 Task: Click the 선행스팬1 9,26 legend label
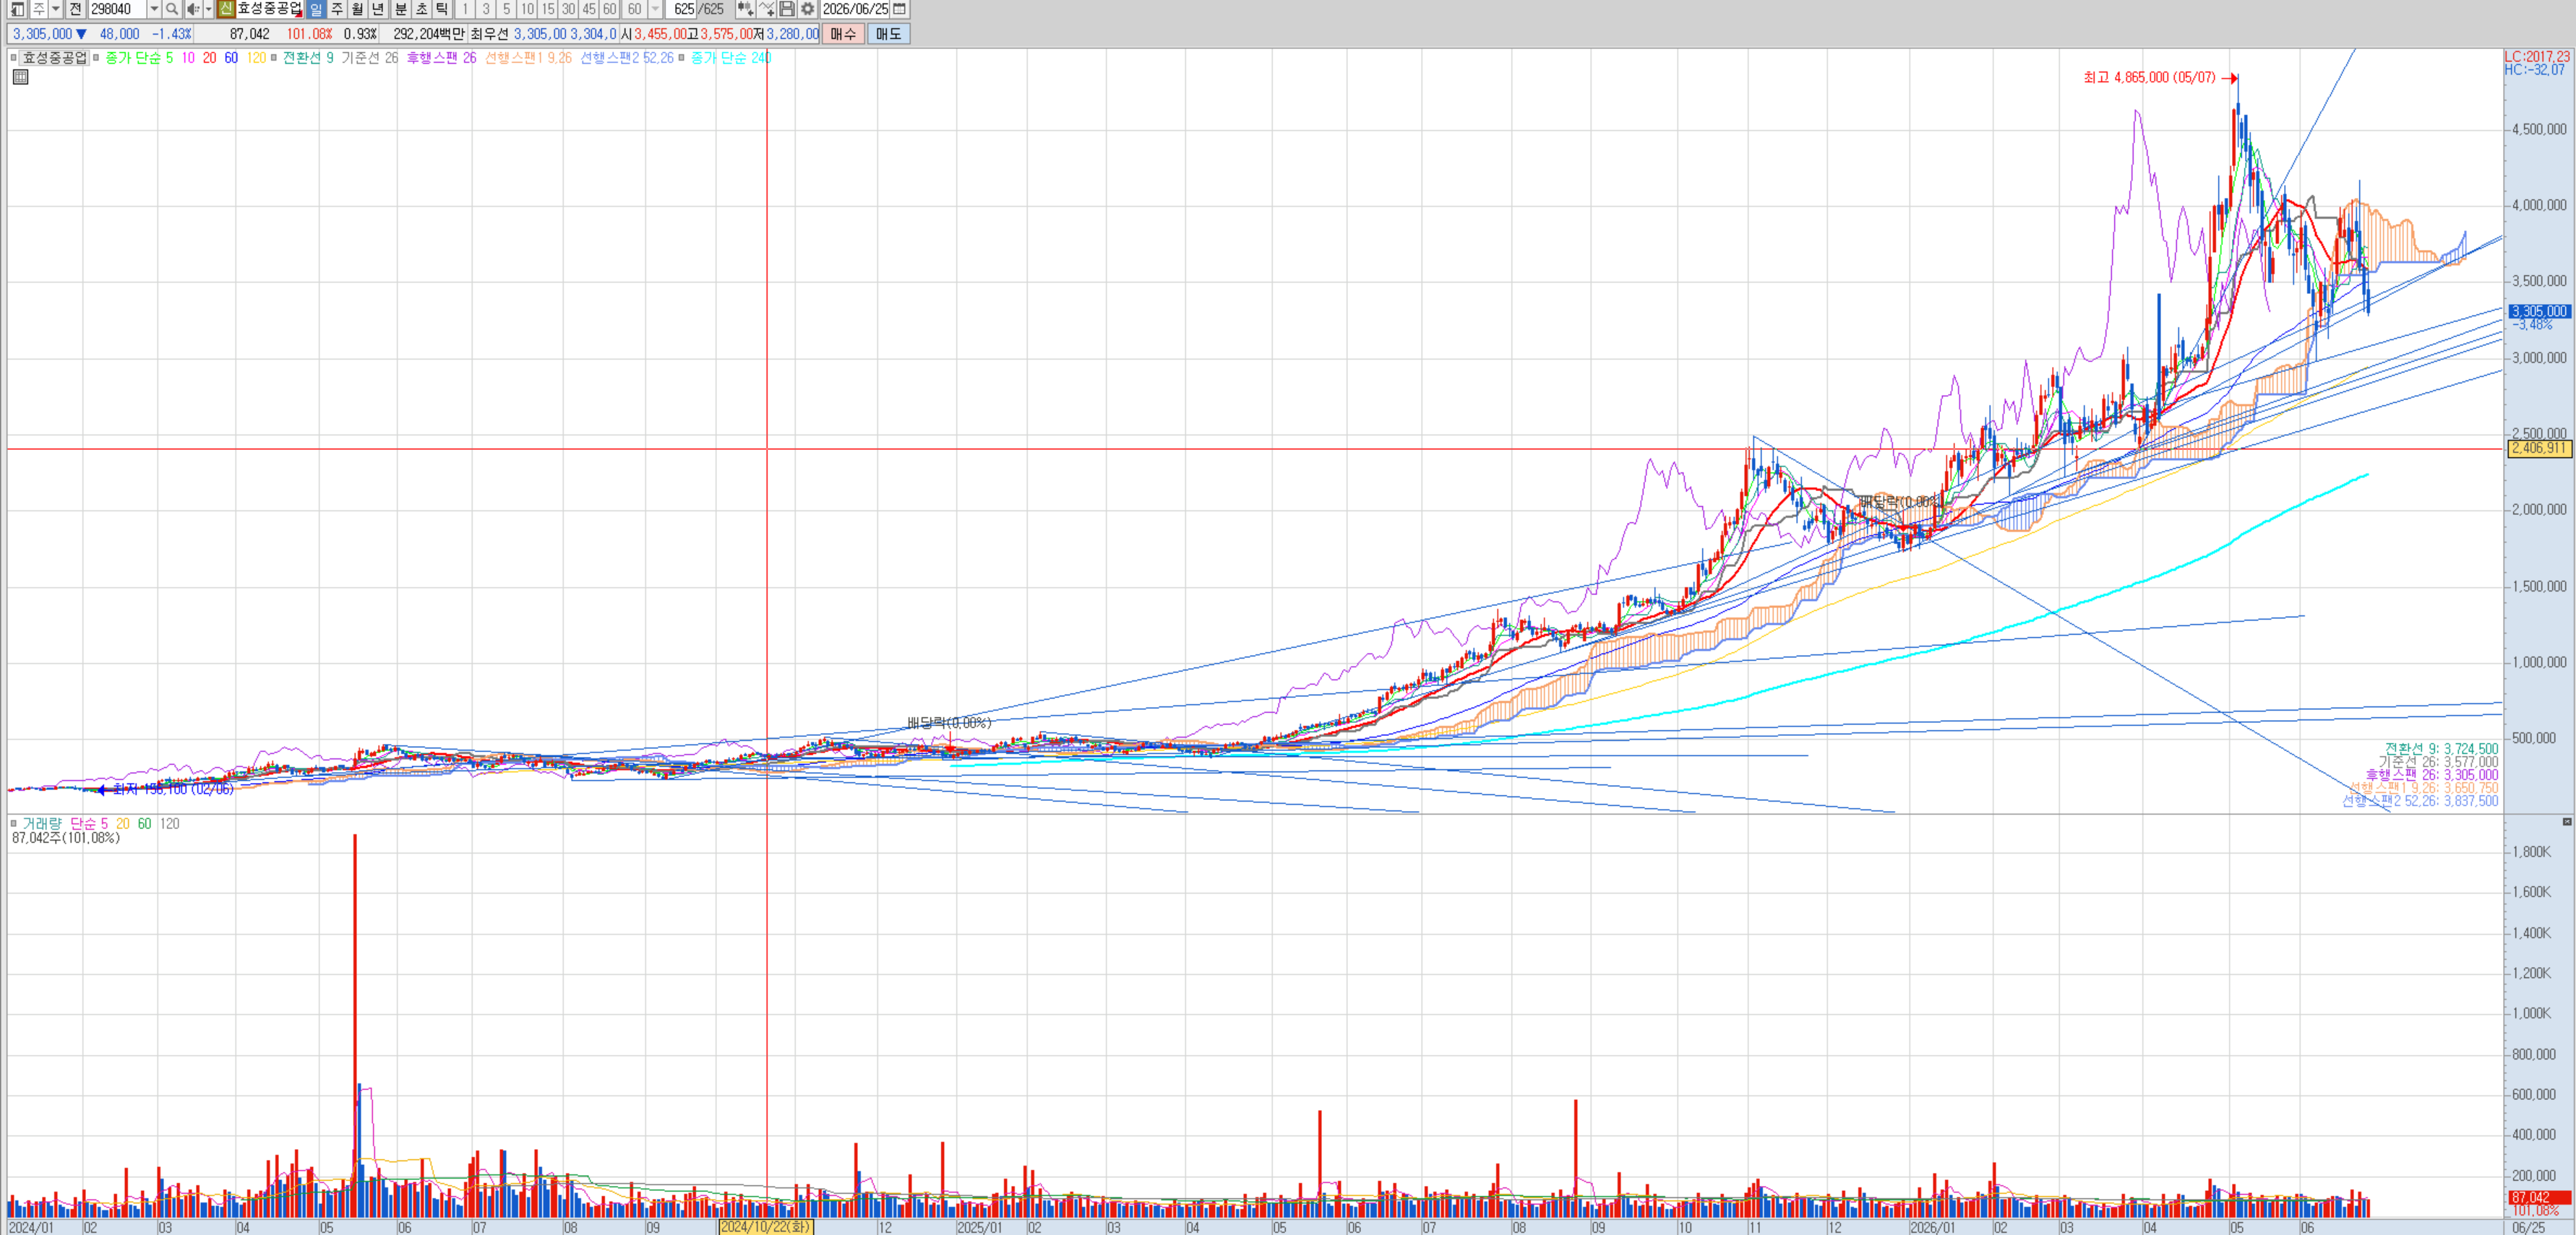pyautogui.click(x=528, y=58)
